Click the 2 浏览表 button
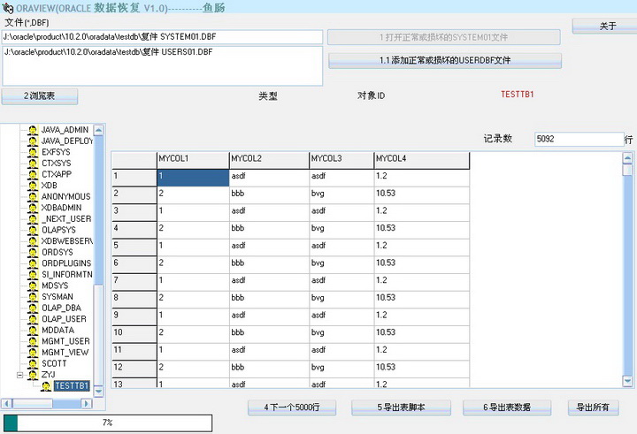Viewport: 637px width, 434px height. point(39,95)
